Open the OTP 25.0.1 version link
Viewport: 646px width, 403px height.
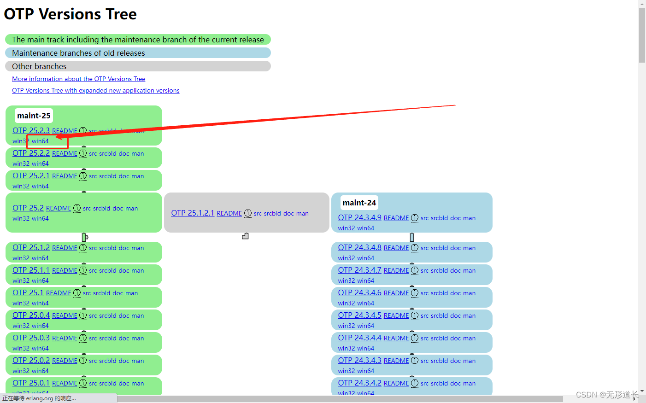pos(31,383)
